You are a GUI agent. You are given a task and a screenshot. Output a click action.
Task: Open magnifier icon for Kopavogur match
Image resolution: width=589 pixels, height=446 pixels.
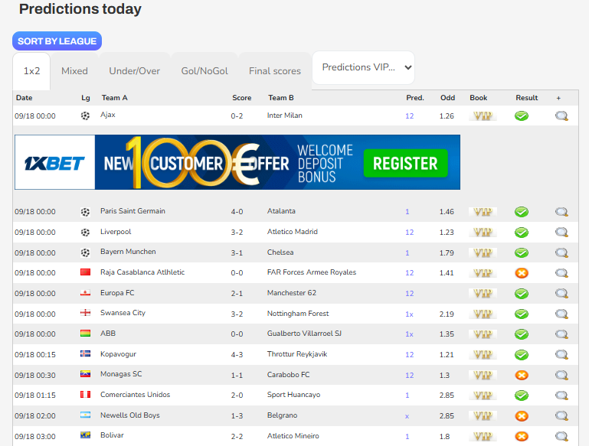click(x=561, y=355)
